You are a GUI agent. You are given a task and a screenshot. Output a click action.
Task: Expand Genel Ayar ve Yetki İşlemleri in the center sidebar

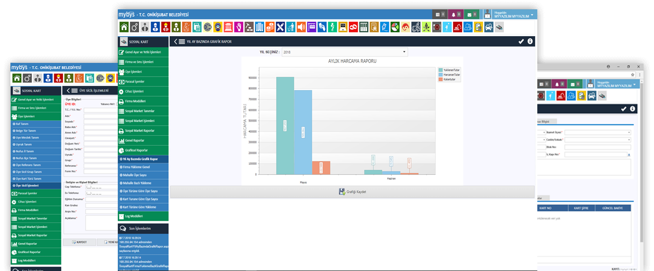[x=144, y=53]
